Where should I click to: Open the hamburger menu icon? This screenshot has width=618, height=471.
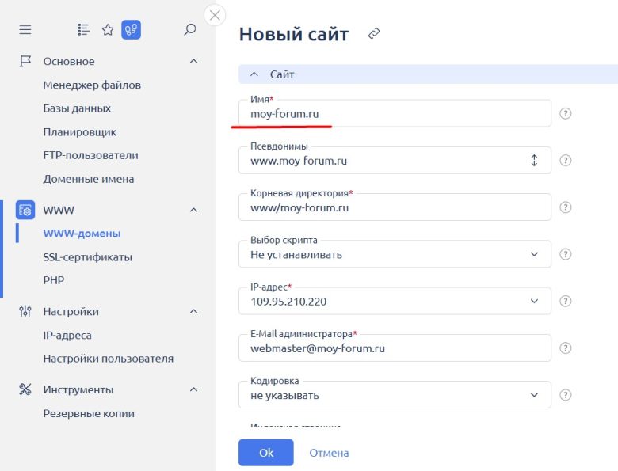[25, 30]
